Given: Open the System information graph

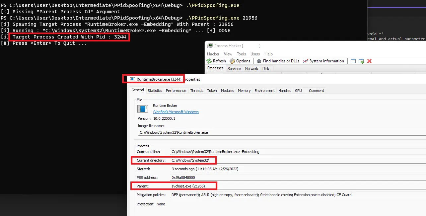Looking at the screenshot, I should (x=323, y=61).
